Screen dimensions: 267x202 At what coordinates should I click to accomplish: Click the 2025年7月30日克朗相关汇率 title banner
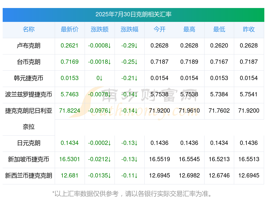pos(133,15)
